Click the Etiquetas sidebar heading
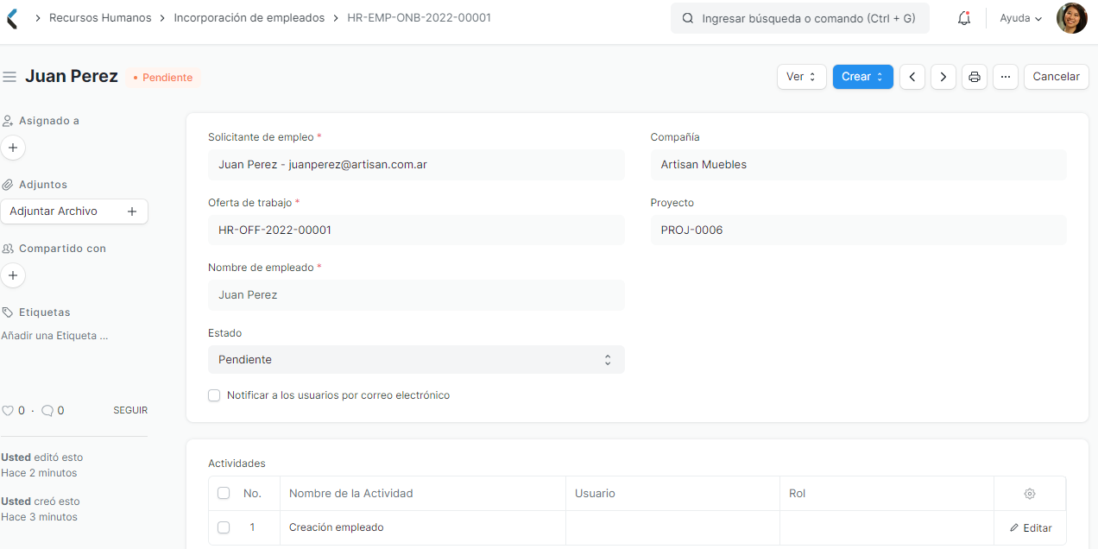This screenshot has height=549, width=1098. 44,312
